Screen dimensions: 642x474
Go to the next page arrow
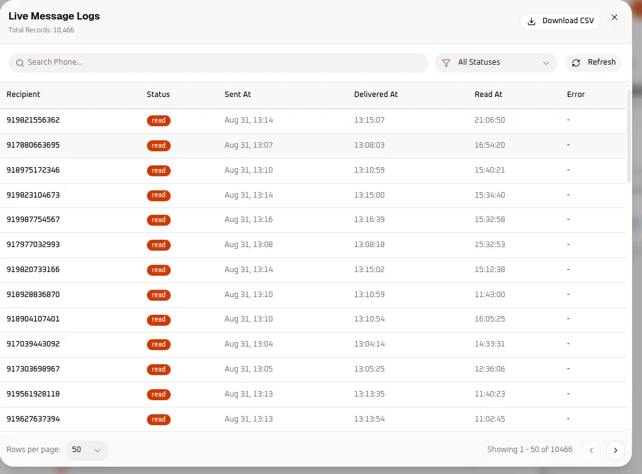(x=615, y=450)
